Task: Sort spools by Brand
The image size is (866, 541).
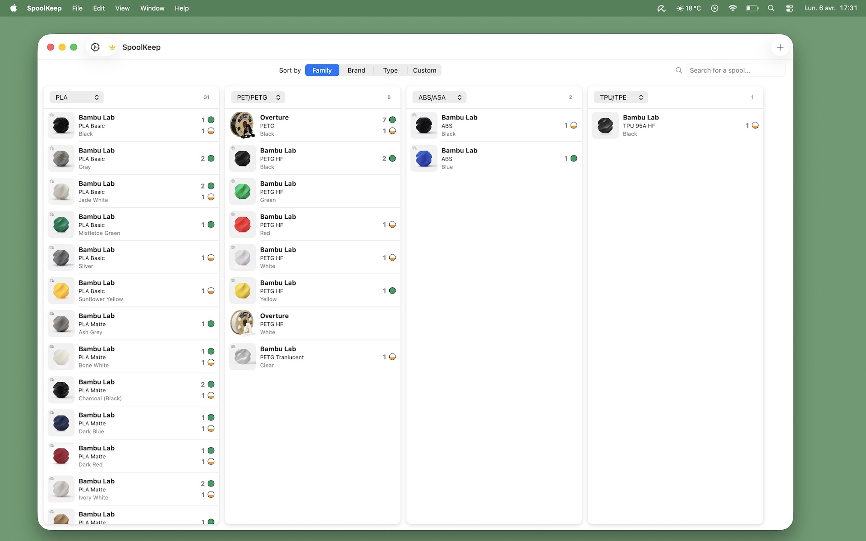Action: click(356, 70)
